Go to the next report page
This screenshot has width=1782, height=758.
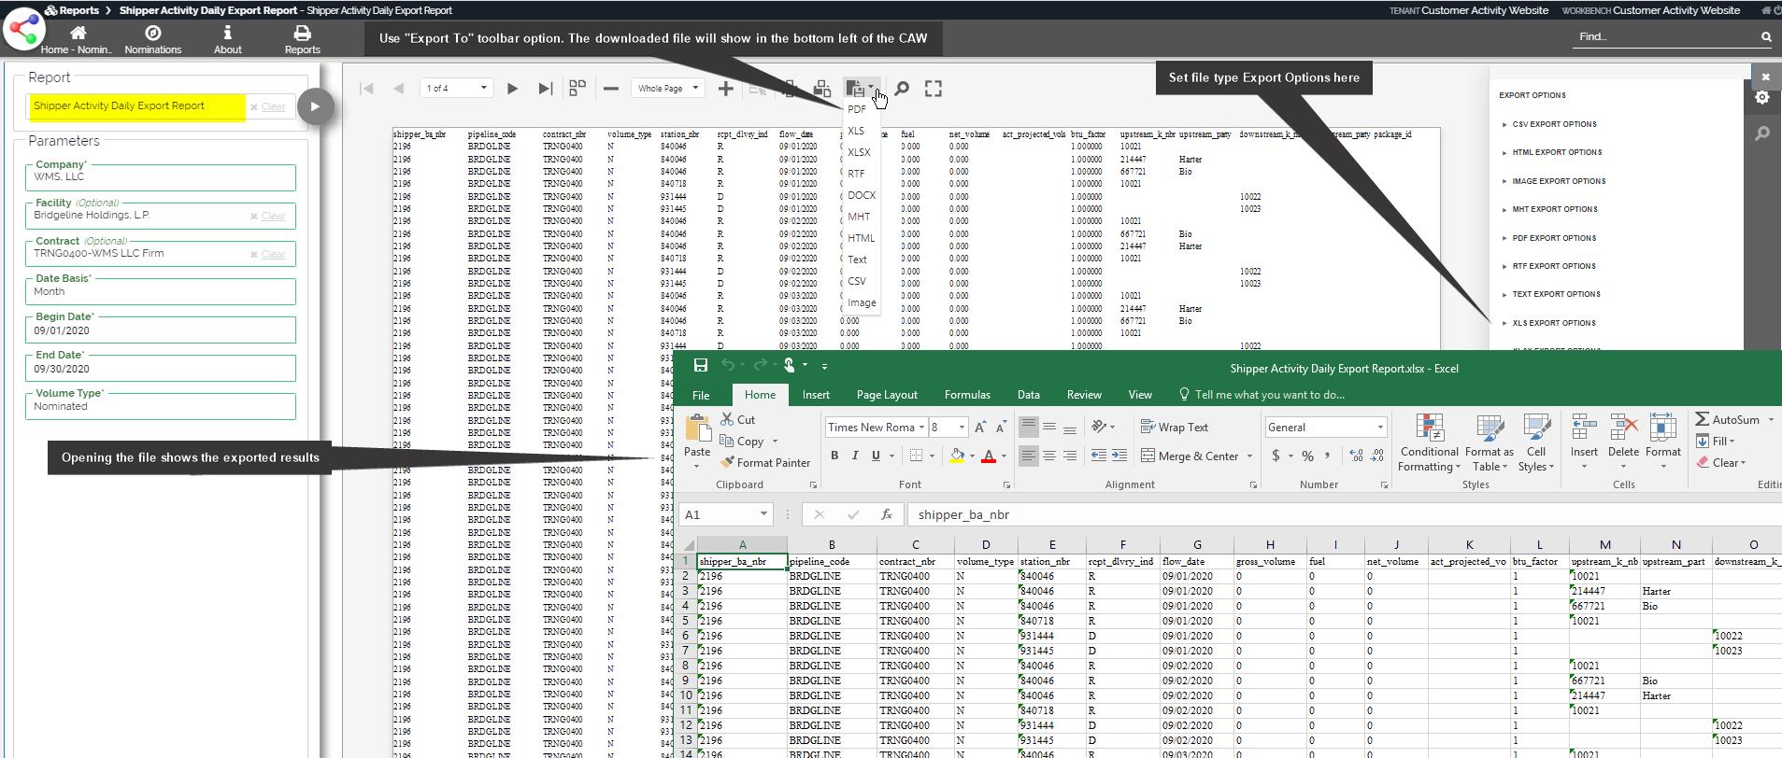click(x=512, y=89)
